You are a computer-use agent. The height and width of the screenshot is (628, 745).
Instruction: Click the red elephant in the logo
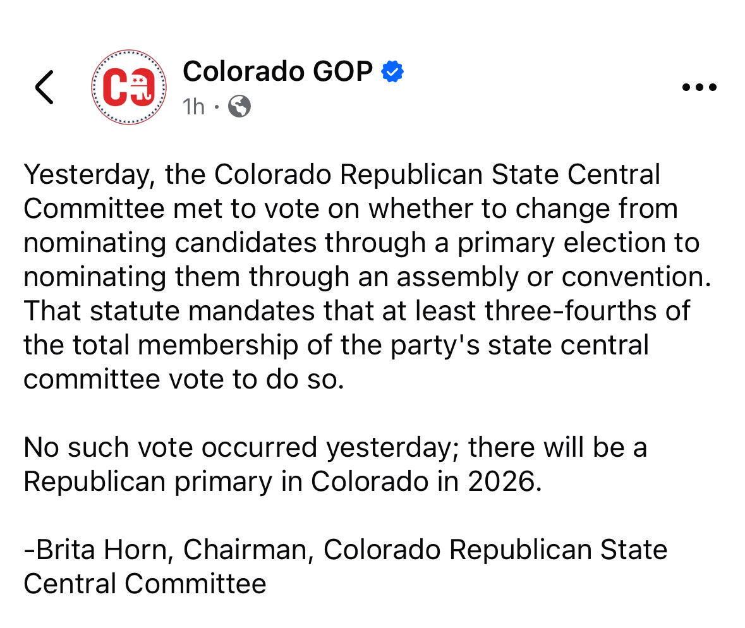pyautogui.click(x=143, y=88)
